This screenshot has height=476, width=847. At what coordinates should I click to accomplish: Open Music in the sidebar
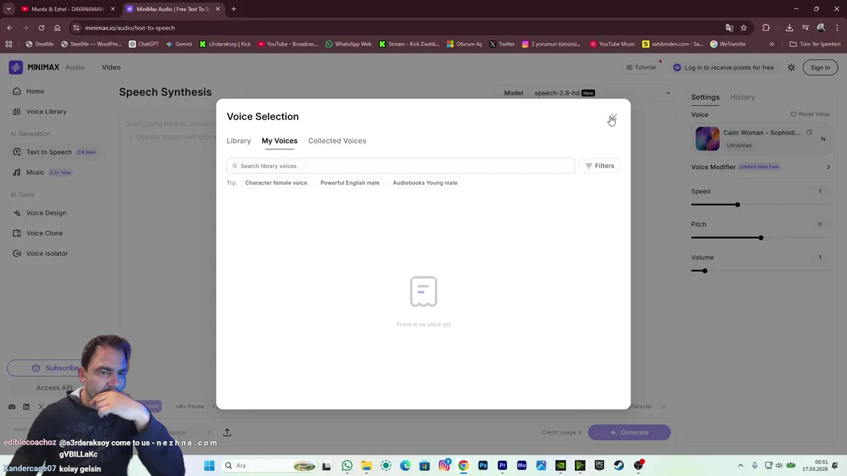point(35,173)
